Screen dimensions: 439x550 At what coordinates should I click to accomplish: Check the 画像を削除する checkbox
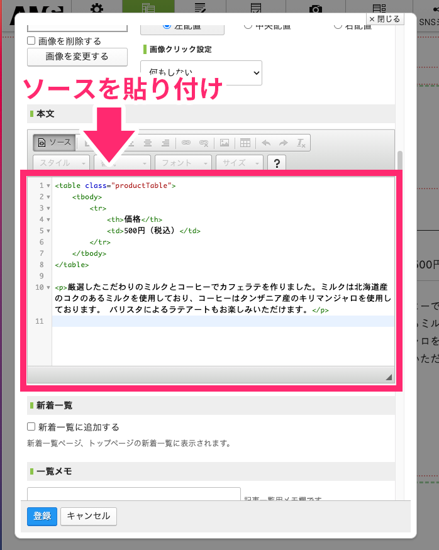(31, 41)
